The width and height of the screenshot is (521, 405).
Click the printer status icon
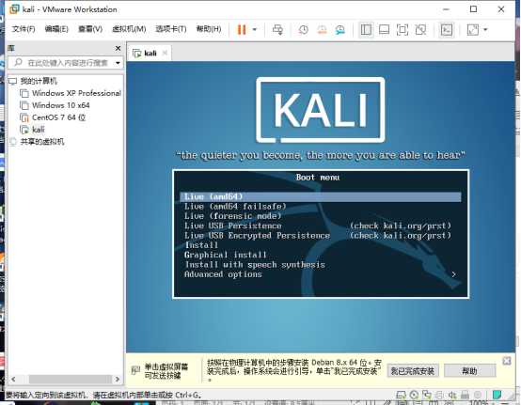coord(465,395)
